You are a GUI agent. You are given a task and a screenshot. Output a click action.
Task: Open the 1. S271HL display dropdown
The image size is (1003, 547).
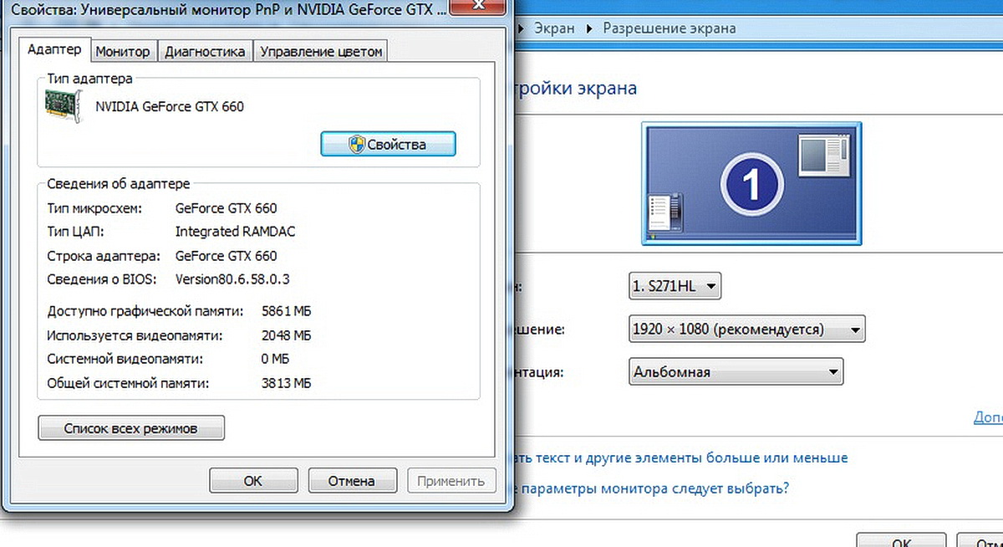(x=674, y=287)
